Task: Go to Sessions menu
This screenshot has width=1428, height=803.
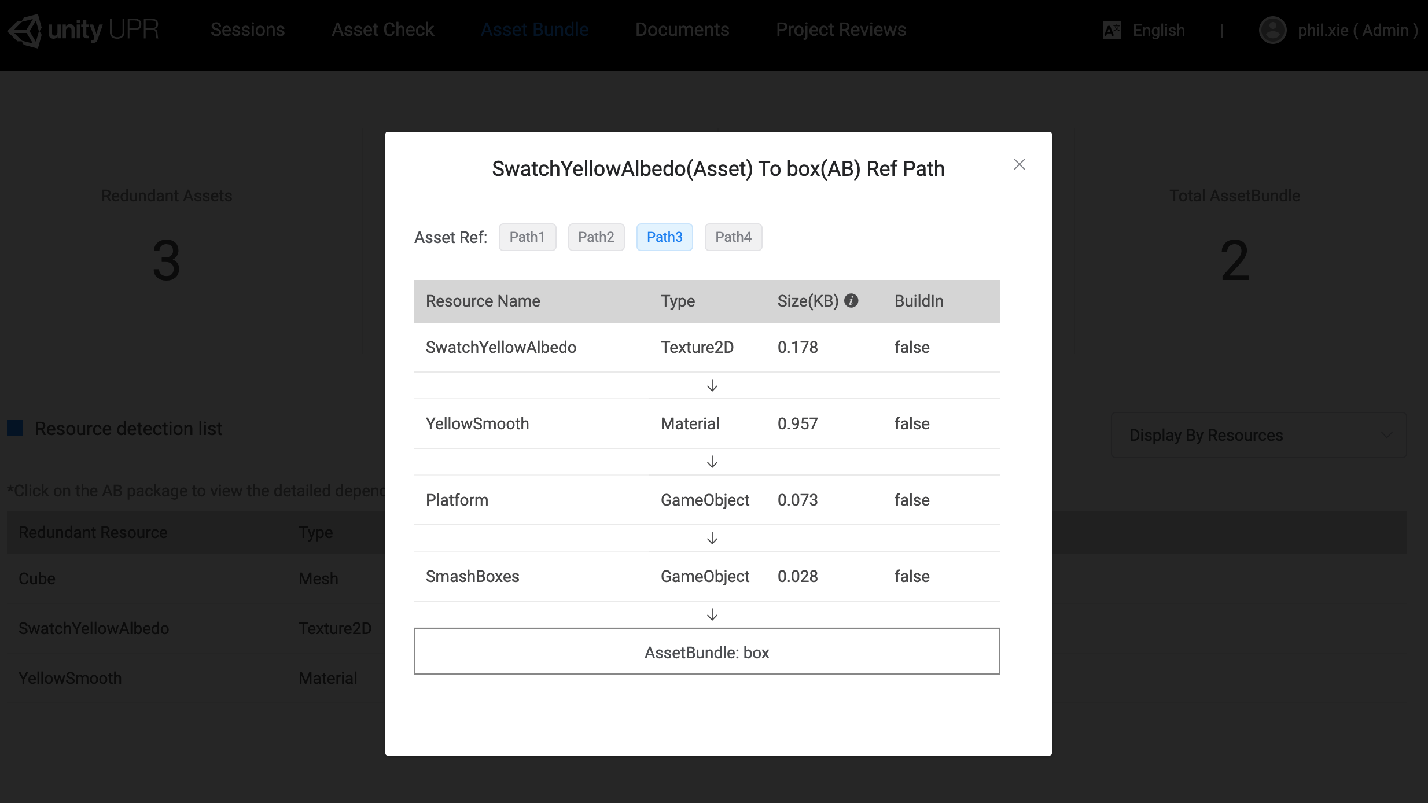Action: (248, 30)
